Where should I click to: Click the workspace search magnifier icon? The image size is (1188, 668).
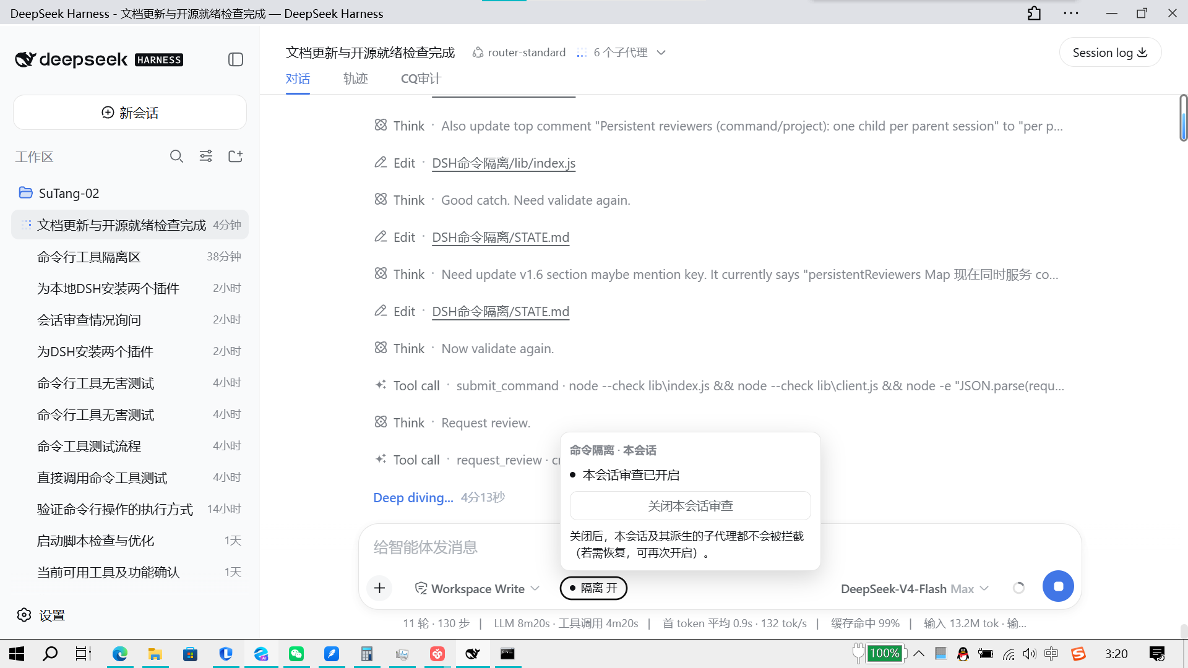[176, 156]
